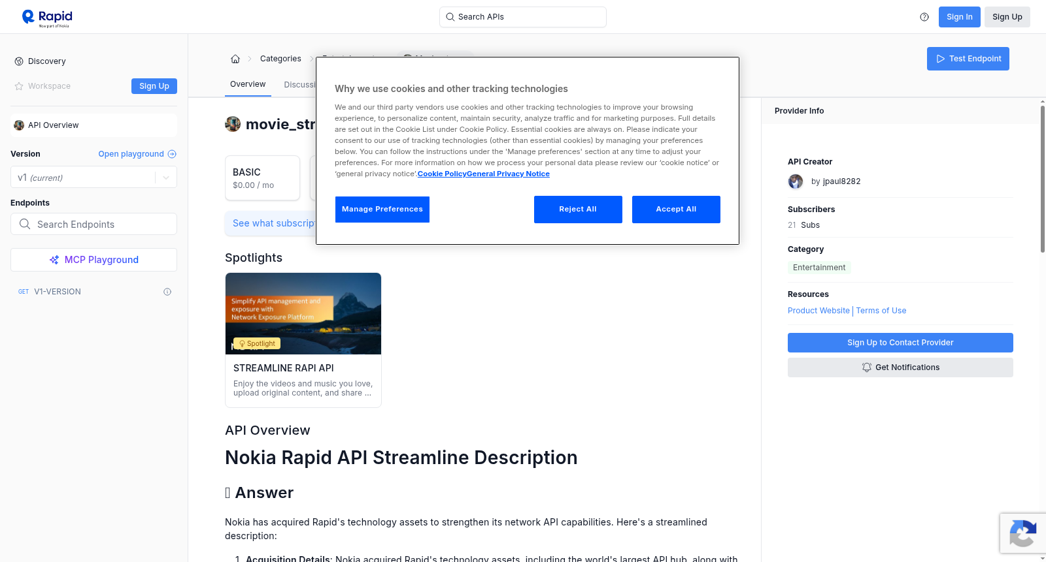The image size is (1046, 562).
Task: Click the Entertainment category tag
Action: pyautogui.click(x=819, y=268)
